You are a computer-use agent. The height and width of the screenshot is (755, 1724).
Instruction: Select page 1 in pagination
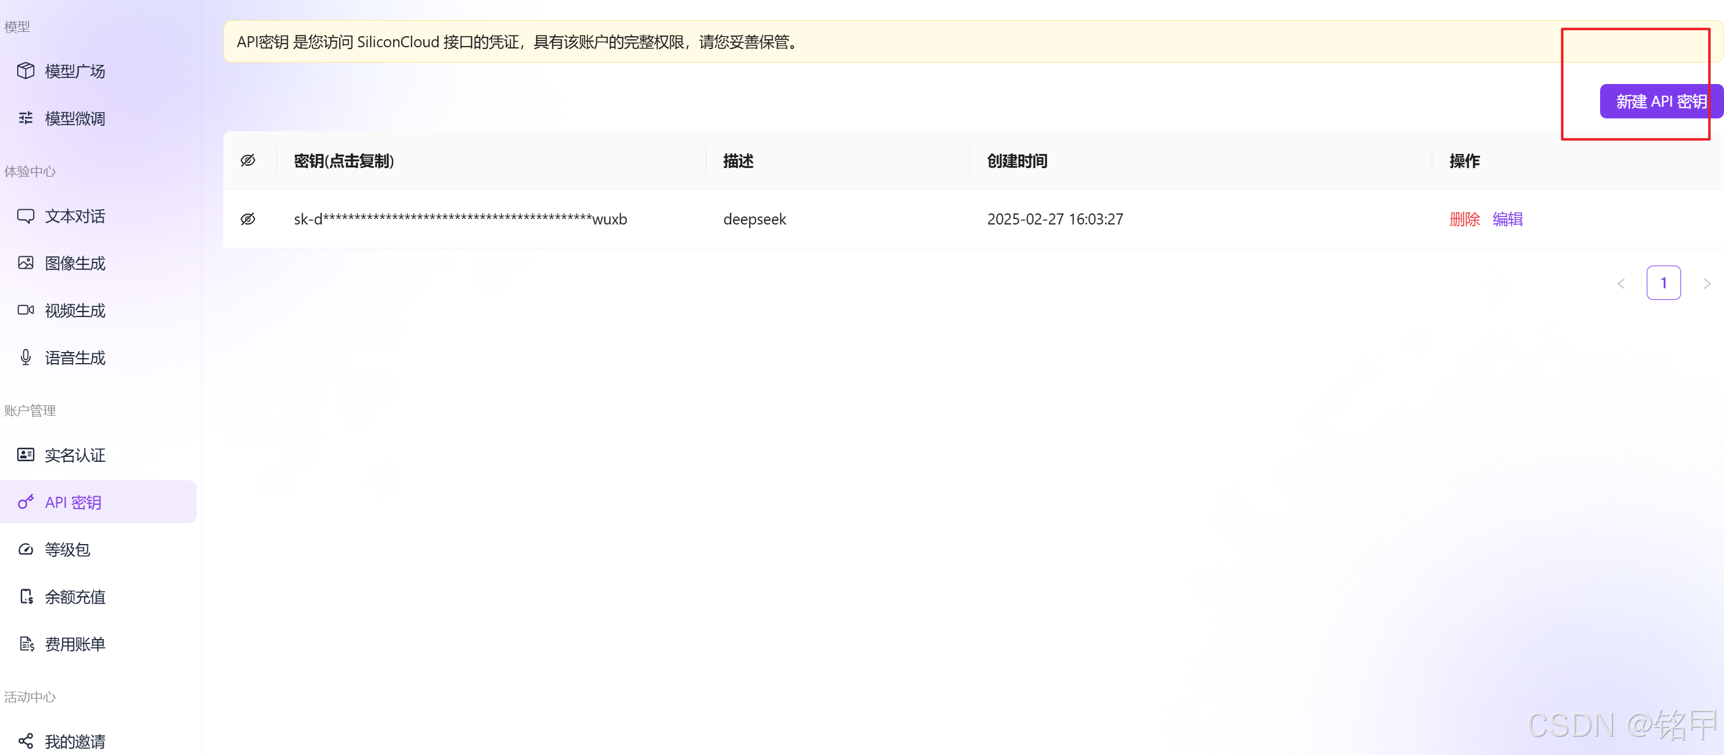(x=1663, y=283)
